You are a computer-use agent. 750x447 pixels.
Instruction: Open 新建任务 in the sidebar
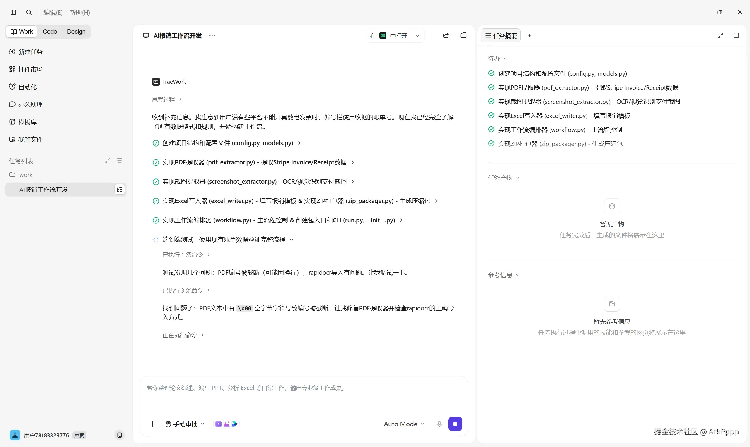coord(26,52)
